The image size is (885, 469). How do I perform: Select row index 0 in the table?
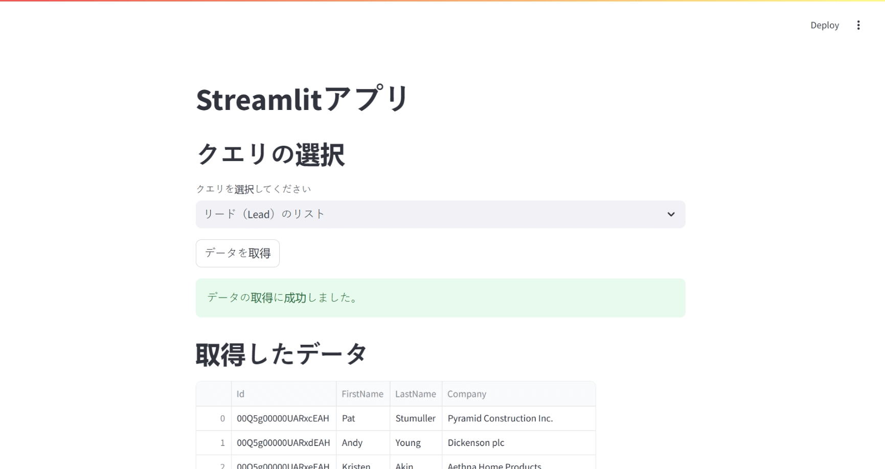[x=214, y=418]
